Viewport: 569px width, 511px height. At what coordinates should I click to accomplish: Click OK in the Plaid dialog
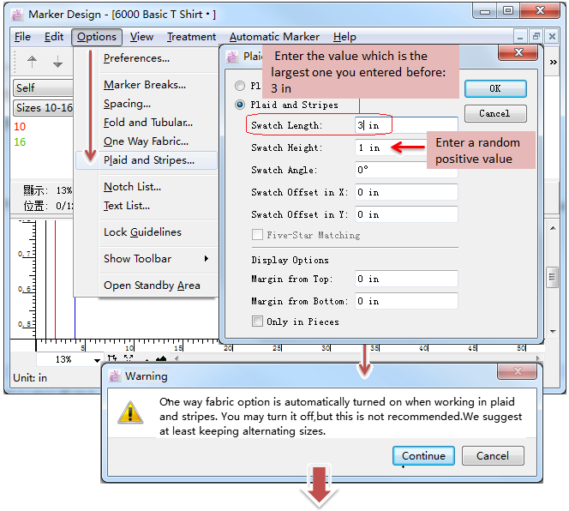494,88
